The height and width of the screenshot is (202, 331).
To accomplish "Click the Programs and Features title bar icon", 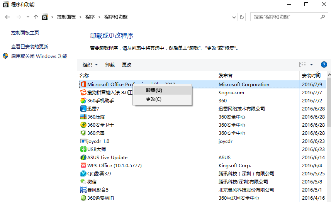I will point(6,4).
